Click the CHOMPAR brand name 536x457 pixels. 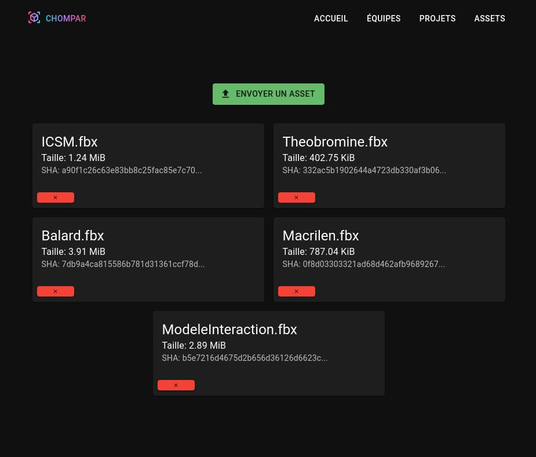[x=66, y=19]
